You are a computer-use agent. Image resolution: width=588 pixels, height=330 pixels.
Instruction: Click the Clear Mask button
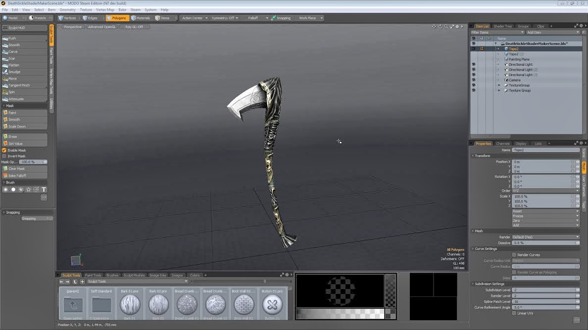pyautogui.click(x=19, y=168)
